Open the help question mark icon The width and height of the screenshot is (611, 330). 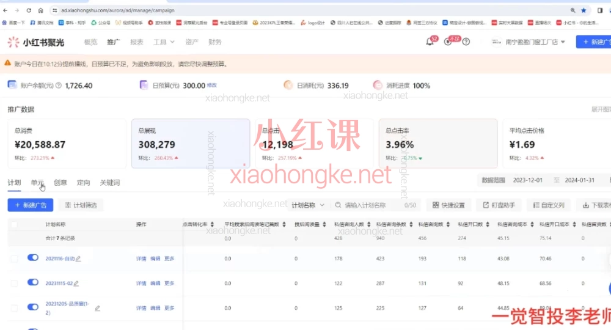pyautogui.click(x=466, y=42)
